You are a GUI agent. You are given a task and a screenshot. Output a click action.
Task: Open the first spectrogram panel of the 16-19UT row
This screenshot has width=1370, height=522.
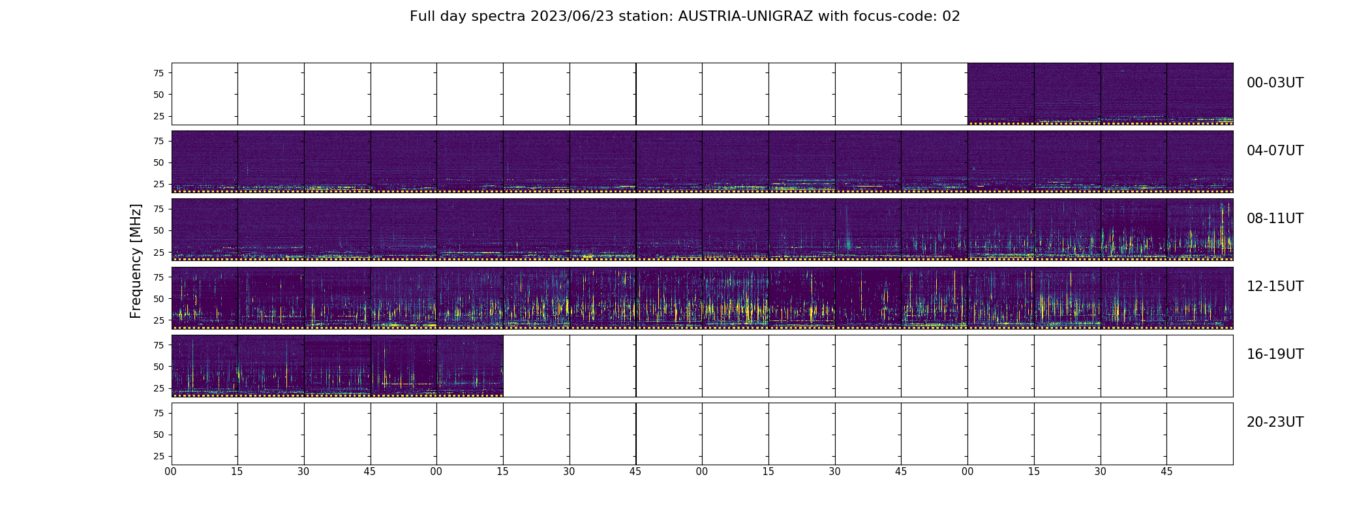click(205, 366)
